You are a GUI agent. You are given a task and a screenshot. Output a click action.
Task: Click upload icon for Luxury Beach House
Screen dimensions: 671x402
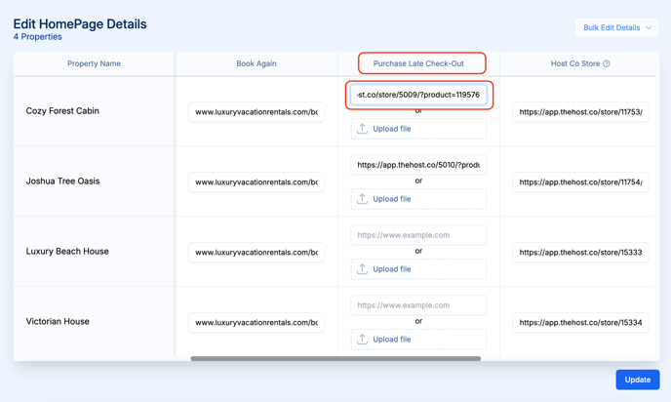(363, 269)
